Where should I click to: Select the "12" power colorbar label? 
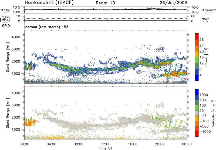pyautogui.click(x=201, y=63)
